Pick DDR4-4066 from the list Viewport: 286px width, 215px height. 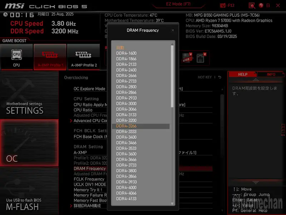pyautogui.click(x=126, y=193)
